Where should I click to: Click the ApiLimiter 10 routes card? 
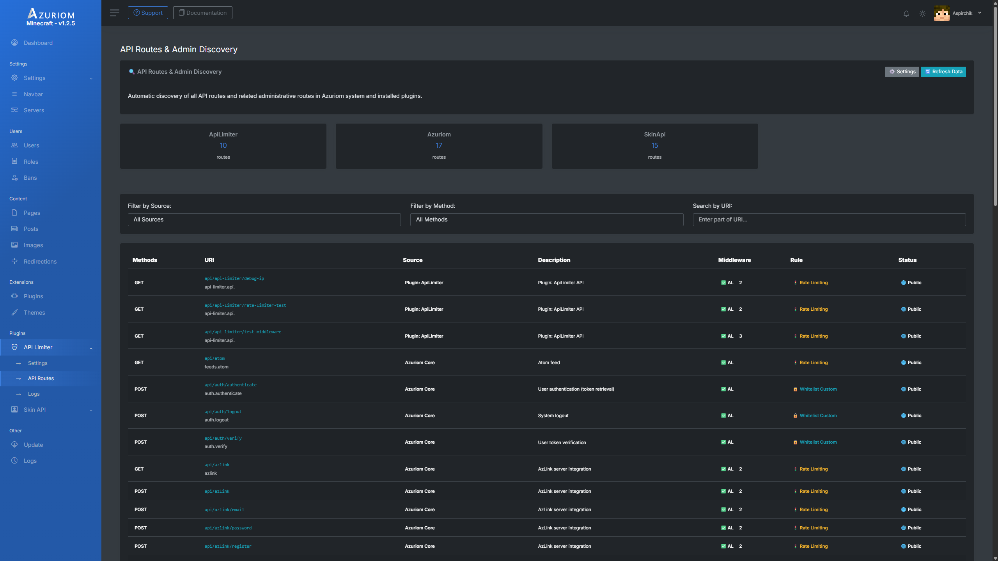tap(223, 146)
